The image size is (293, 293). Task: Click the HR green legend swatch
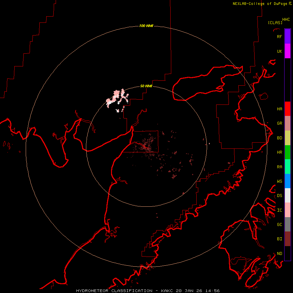click(287, 152)
